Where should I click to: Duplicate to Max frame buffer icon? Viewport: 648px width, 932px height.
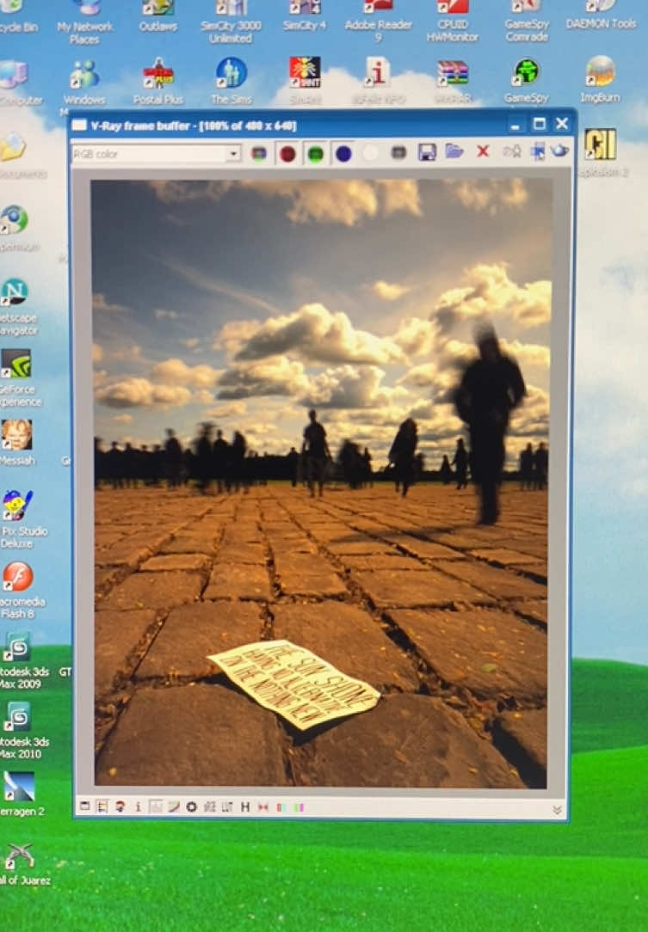tap(512, 151)
